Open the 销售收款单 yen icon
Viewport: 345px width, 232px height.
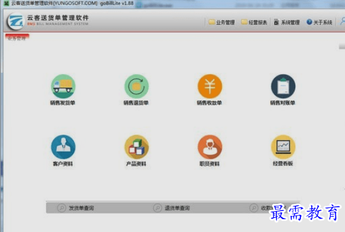pos(210,86)
